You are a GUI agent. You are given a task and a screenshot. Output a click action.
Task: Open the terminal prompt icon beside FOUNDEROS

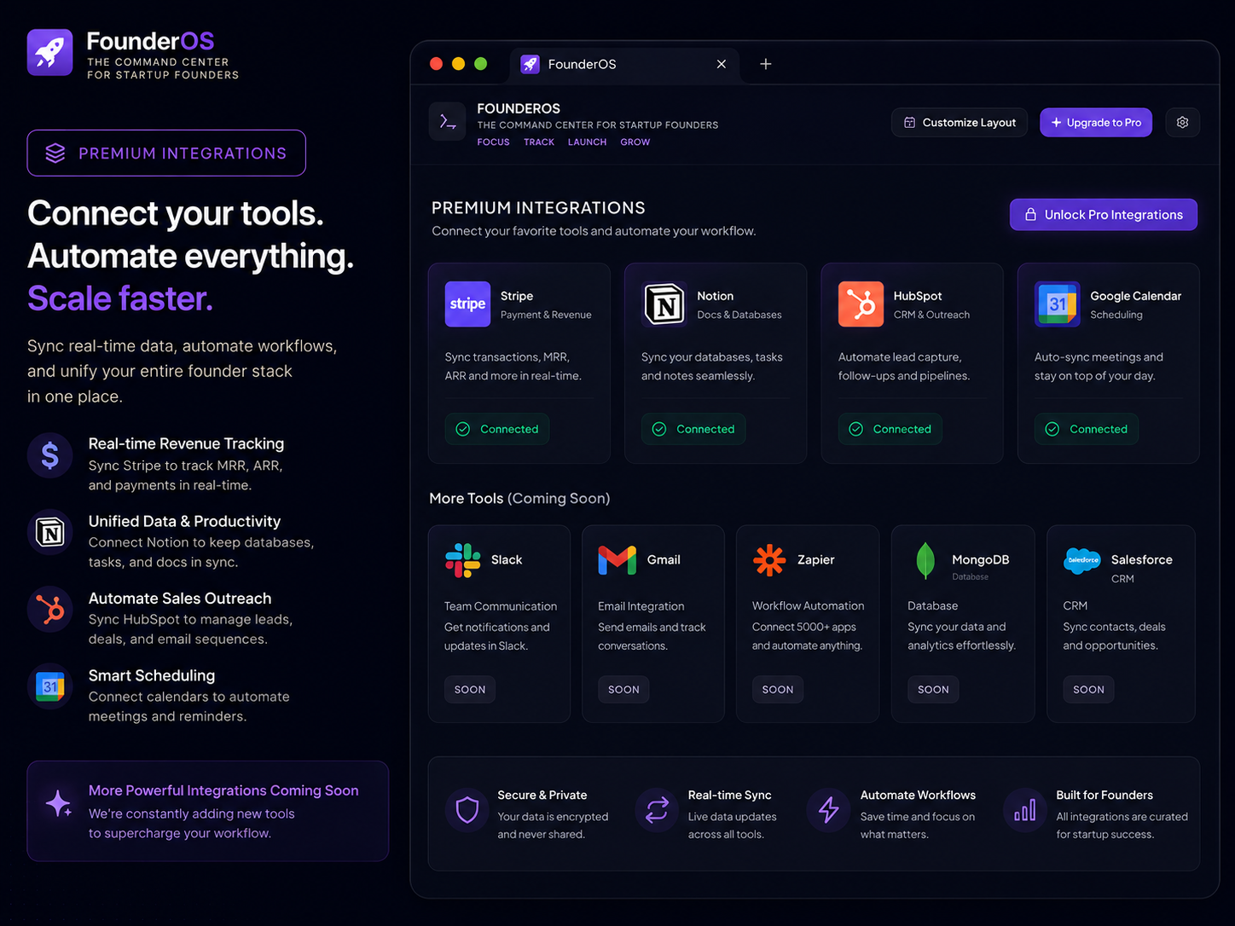click(447, 122)
